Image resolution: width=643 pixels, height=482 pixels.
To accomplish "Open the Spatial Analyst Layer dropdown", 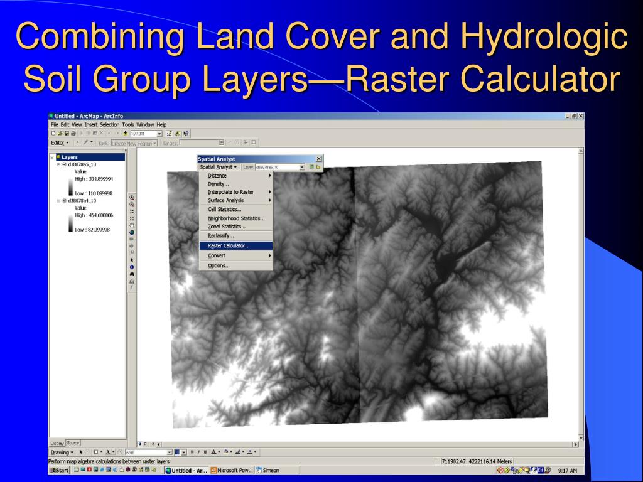I will click(302, 167).
